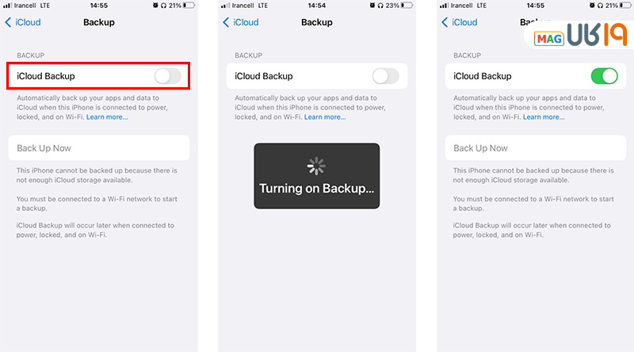Image resolution: width=634 pixels, height=352 pixels.
Task: Click the Backup title in middle screen
Action: click(316, 22)
